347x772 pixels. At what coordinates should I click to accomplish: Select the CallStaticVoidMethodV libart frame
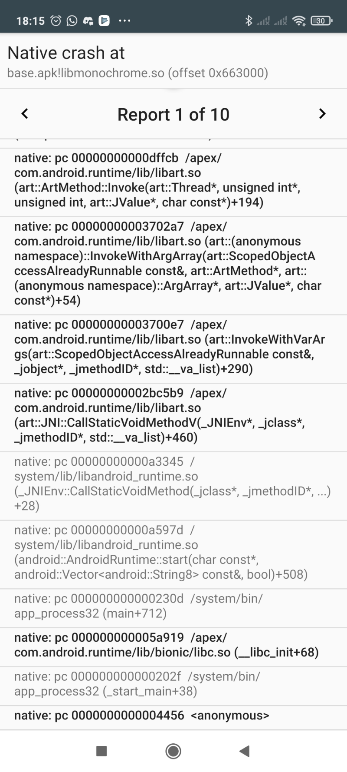coord(173,415)
